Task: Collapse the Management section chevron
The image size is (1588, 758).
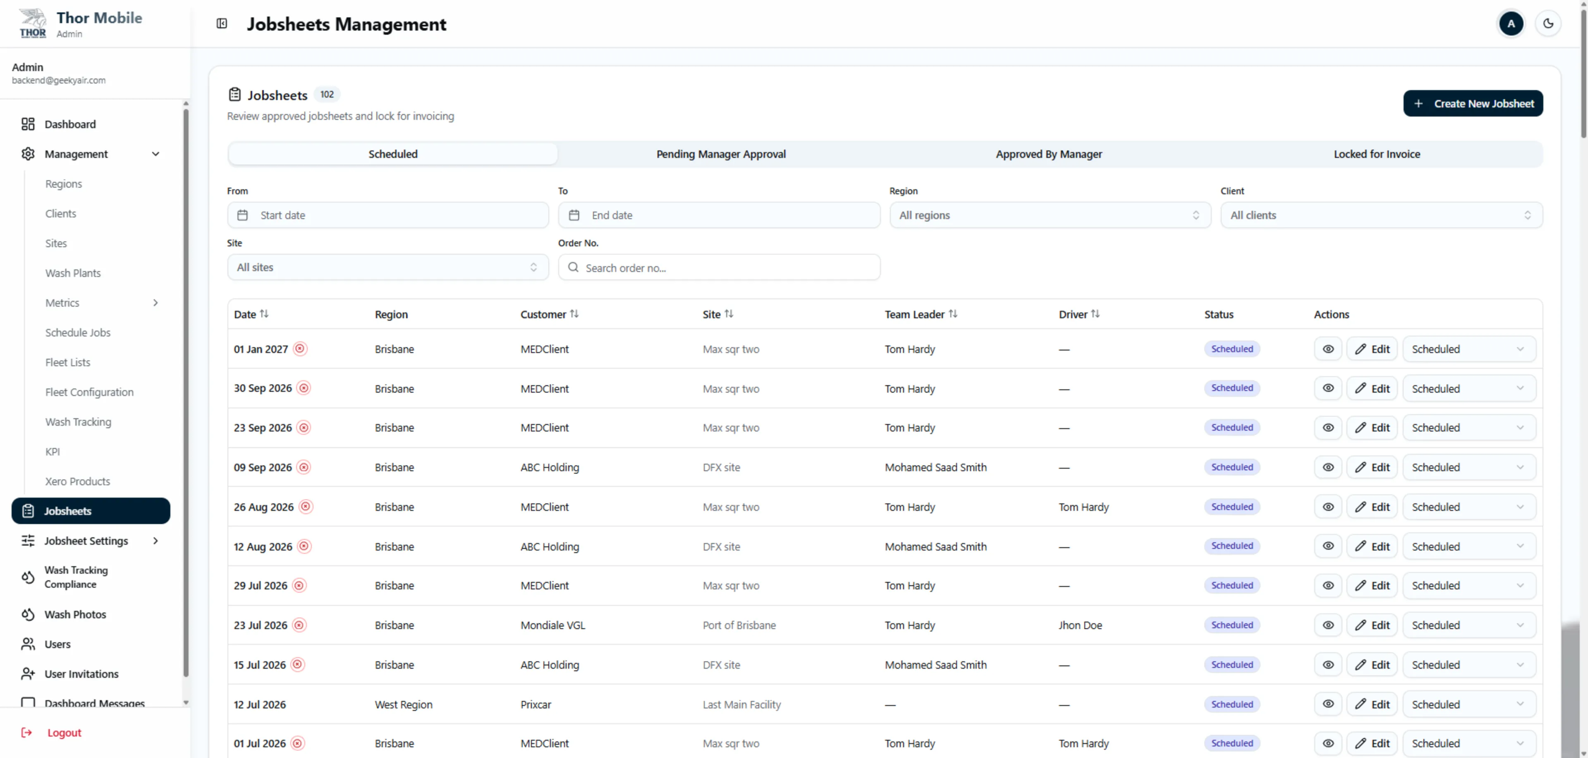Action: 155,153
